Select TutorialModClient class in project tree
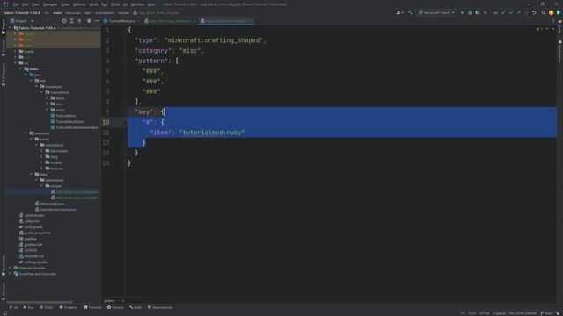Viewport: 563px width, 316px height. pos(68,121)
